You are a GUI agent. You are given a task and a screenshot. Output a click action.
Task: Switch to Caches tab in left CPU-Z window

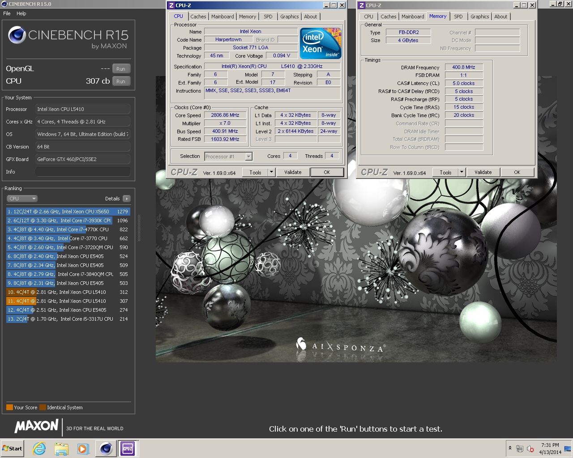(x=198, y=17)
